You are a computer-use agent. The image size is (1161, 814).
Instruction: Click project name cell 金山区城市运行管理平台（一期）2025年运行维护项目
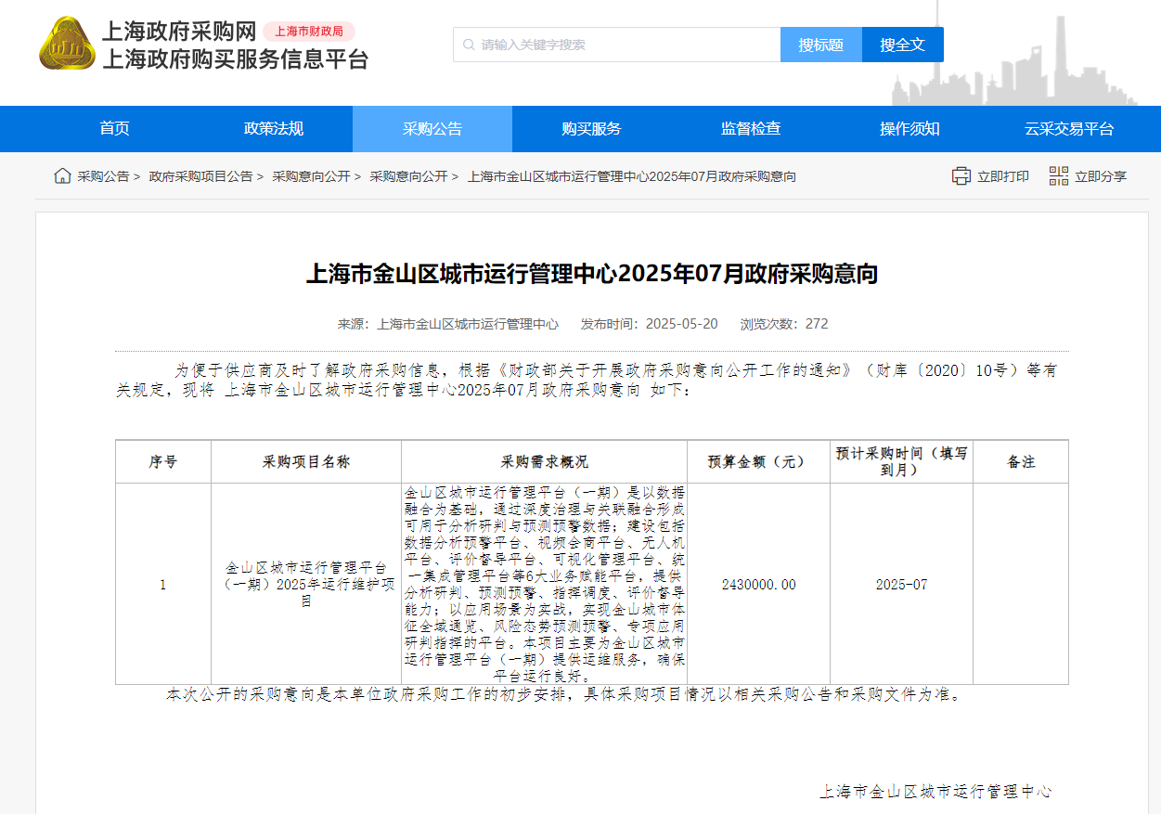pyautogui.click(x=306, y=584)
